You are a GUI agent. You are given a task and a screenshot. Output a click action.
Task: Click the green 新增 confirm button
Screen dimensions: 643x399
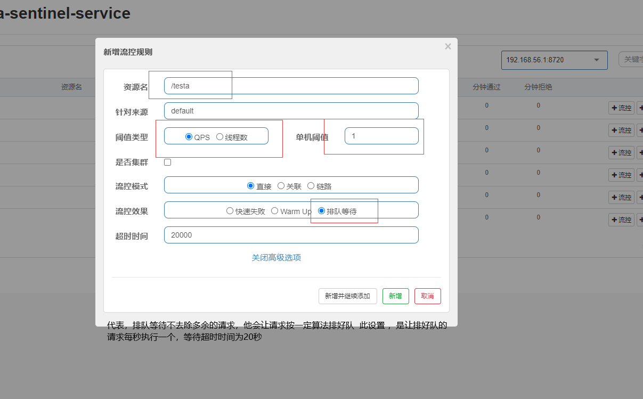(x=396, y=296)
